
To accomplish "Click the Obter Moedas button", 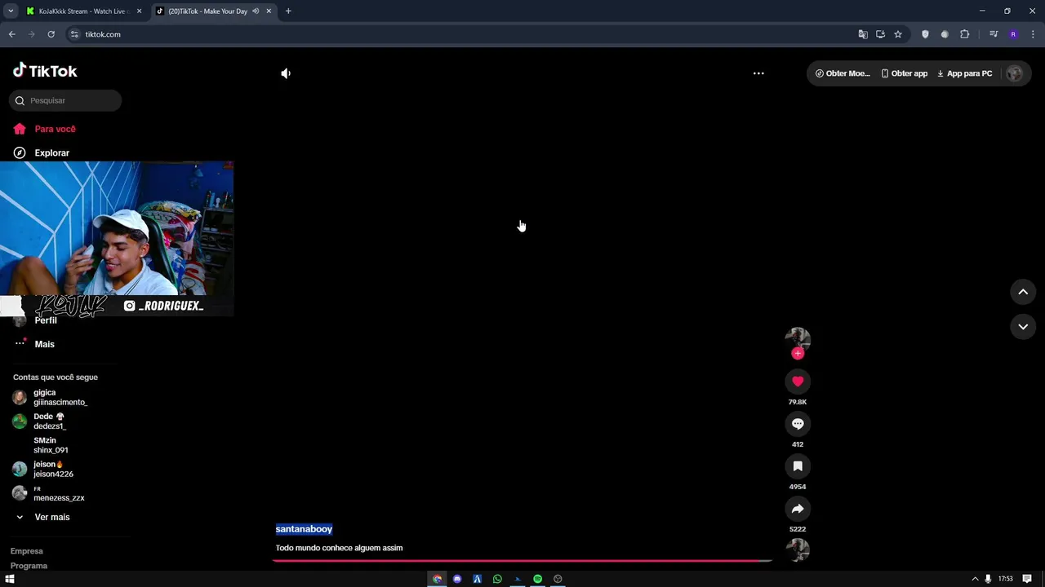I will click(843, 73).
